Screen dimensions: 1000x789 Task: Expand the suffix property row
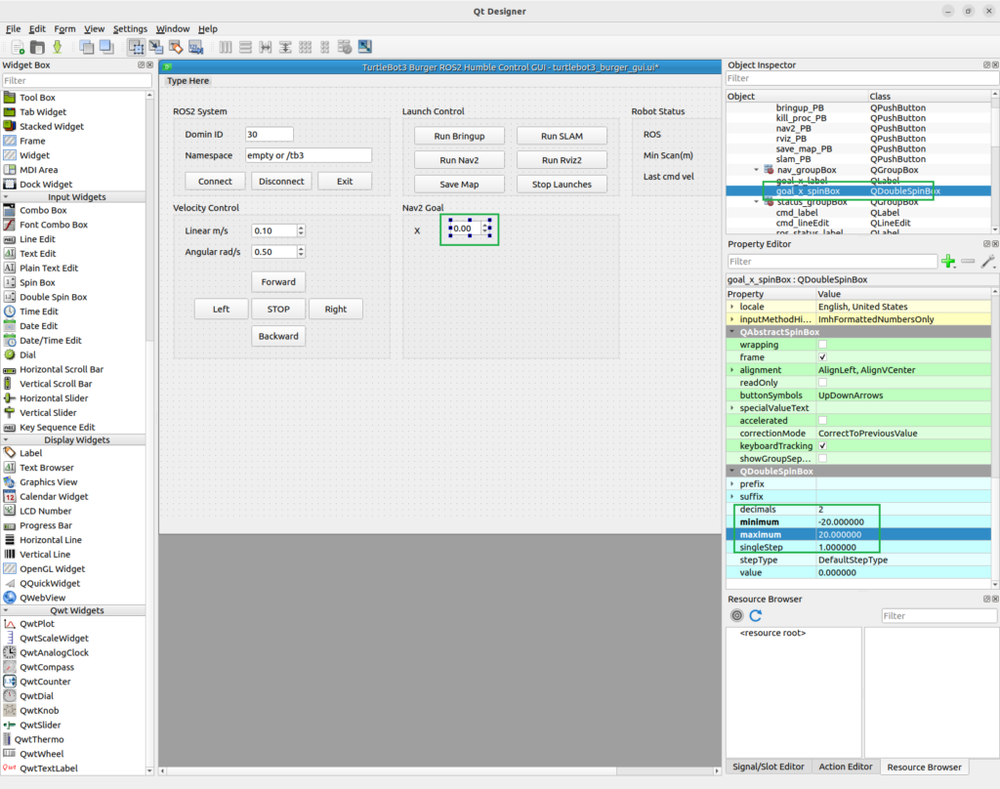(x=732, y=496)
